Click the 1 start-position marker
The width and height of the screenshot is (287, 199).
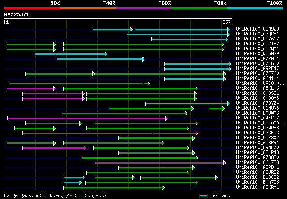tap(7, 22)
